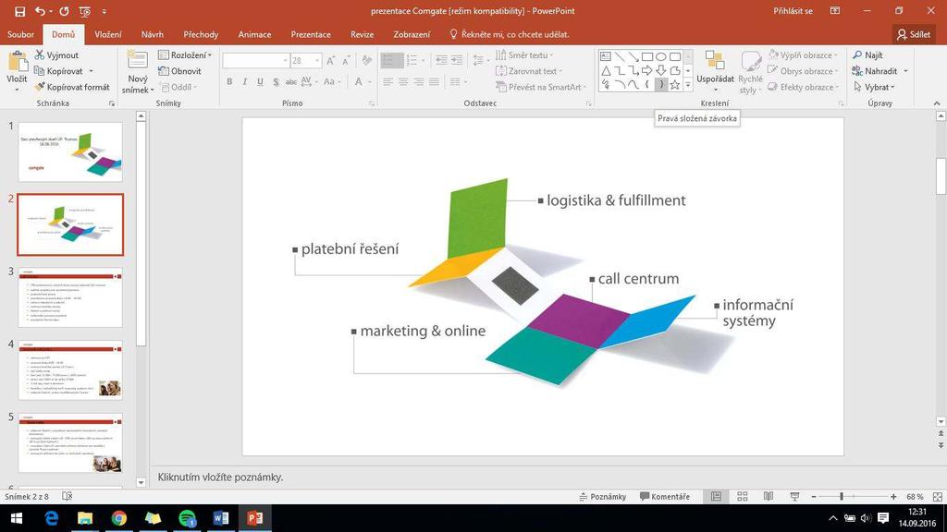This screenshot has width=947, height=532.
Task: Open the Rozložení layout dropdown
Action: pos(185,54)
